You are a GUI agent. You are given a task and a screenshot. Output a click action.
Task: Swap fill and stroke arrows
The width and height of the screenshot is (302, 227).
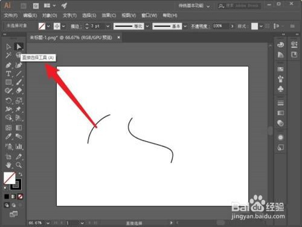pos(20,174)
